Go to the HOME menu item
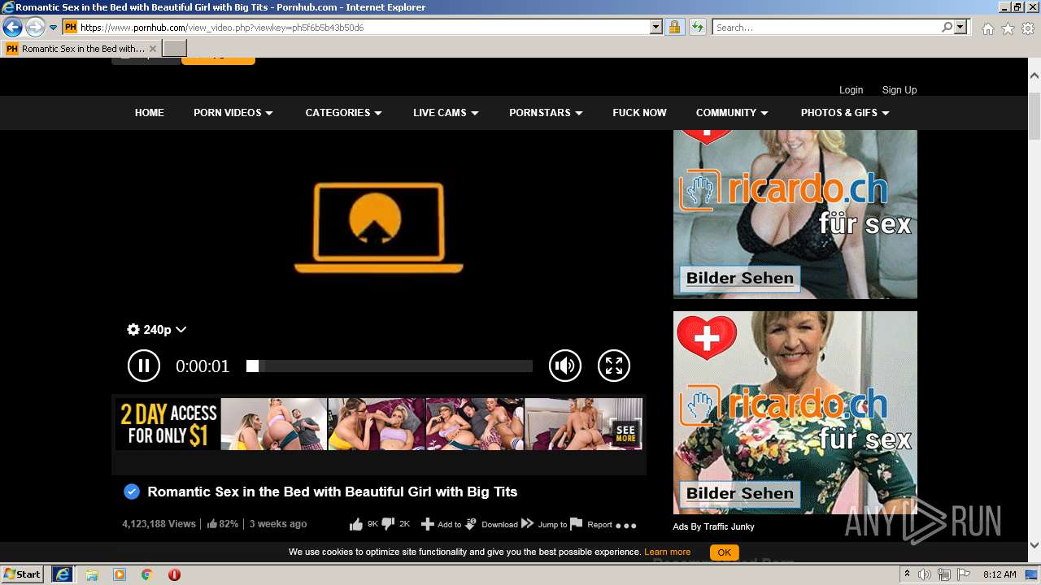This screenshot has height=585, width=1041. point(150,113)
